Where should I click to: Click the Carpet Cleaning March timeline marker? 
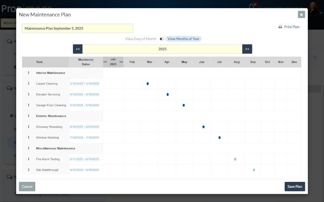coord(148,84)
